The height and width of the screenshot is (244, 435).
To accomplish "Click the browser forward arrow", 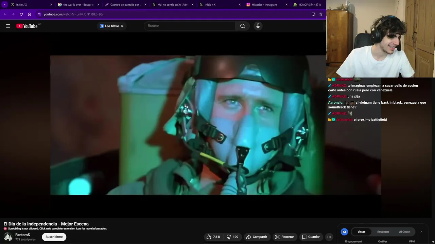I will click(x=13, y=14).
